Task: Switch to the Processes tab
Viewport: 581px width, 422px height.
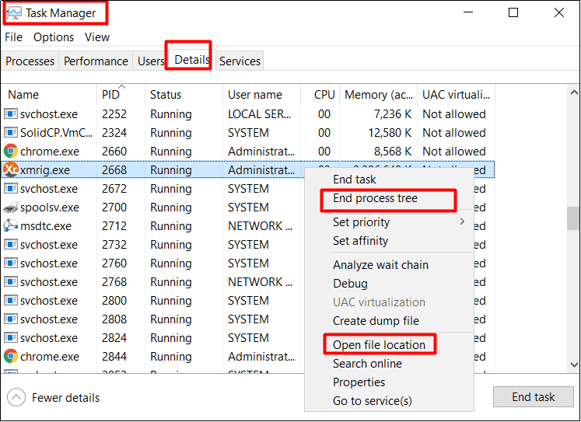Action: [30, 61]
